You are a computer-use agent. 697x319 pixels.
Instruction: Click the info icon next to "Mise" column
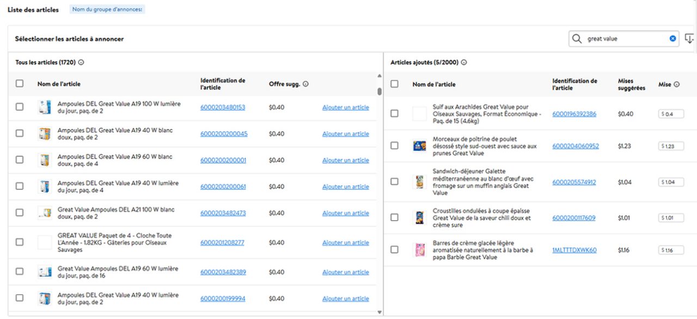pyautogui.click(x=677, y=84)
